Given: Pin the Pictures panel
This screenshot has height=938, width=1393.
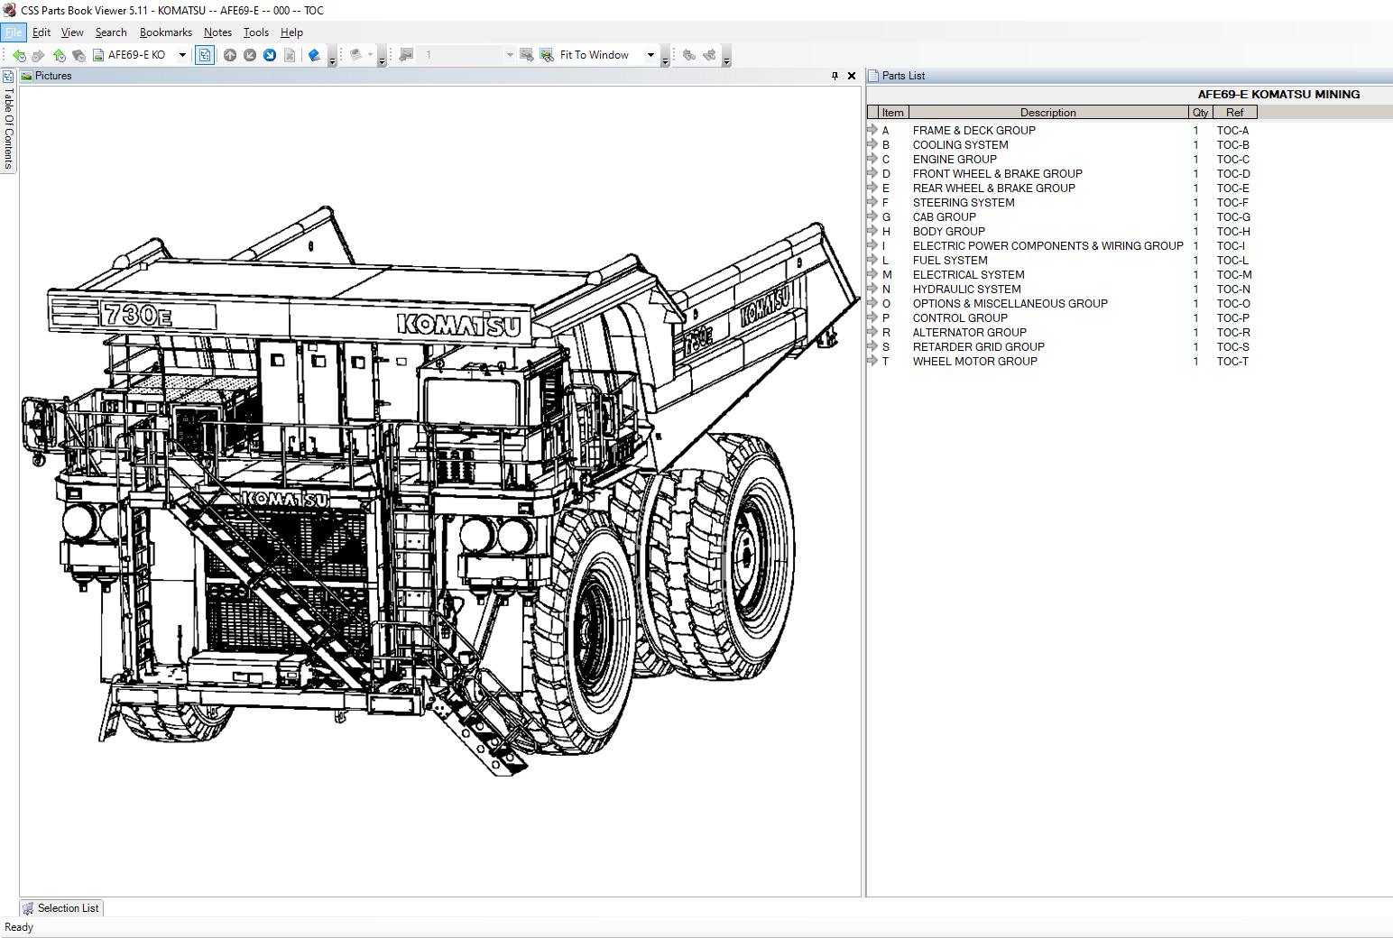Looking at the screenshot, I should click(x=835, y=76).
